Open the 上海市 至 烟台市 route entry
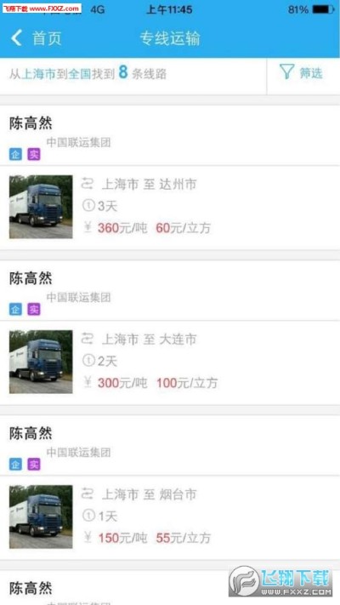This screenshot has width=340, height=605. click(170, 517)
